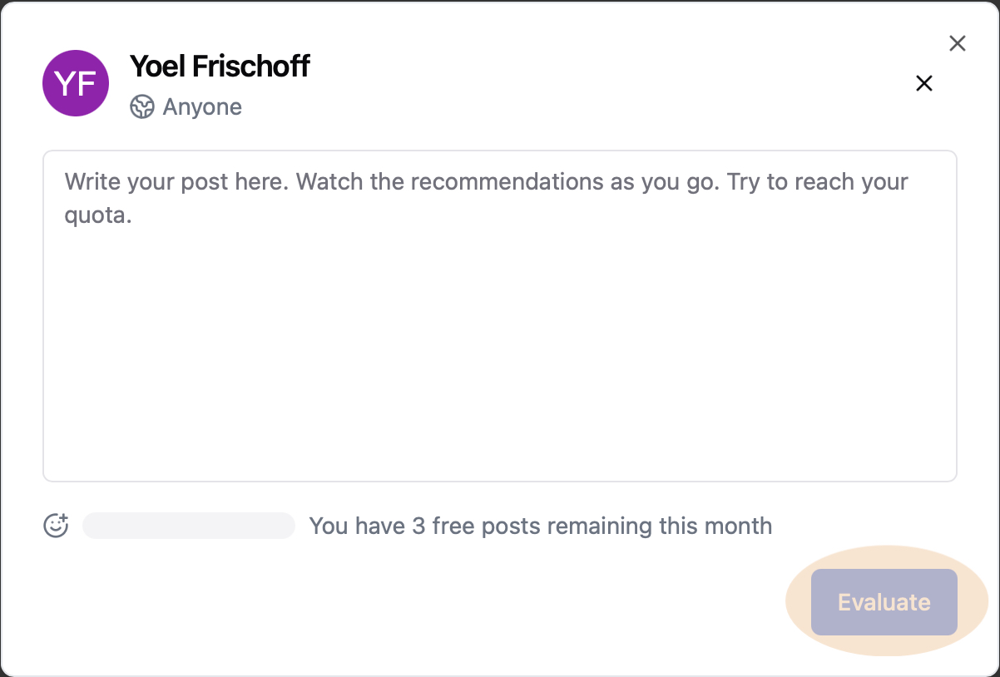Select the YF profile initials circle
The image size is (1000, 677).
tap(76, 83)
